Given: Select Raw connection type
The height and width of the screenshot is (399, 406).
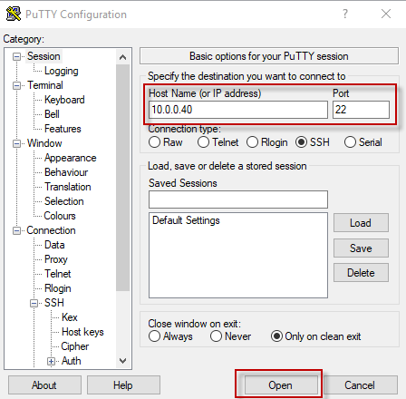Looking at the screenshot, I should coord(154,142).
